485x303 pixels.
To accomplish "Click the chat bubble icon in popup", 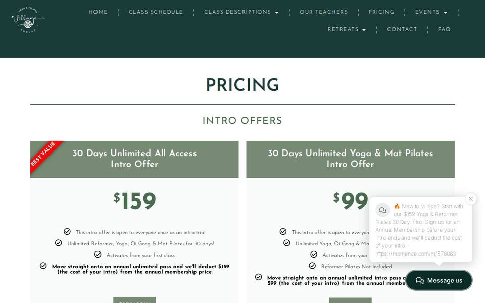I will (382, 210).
